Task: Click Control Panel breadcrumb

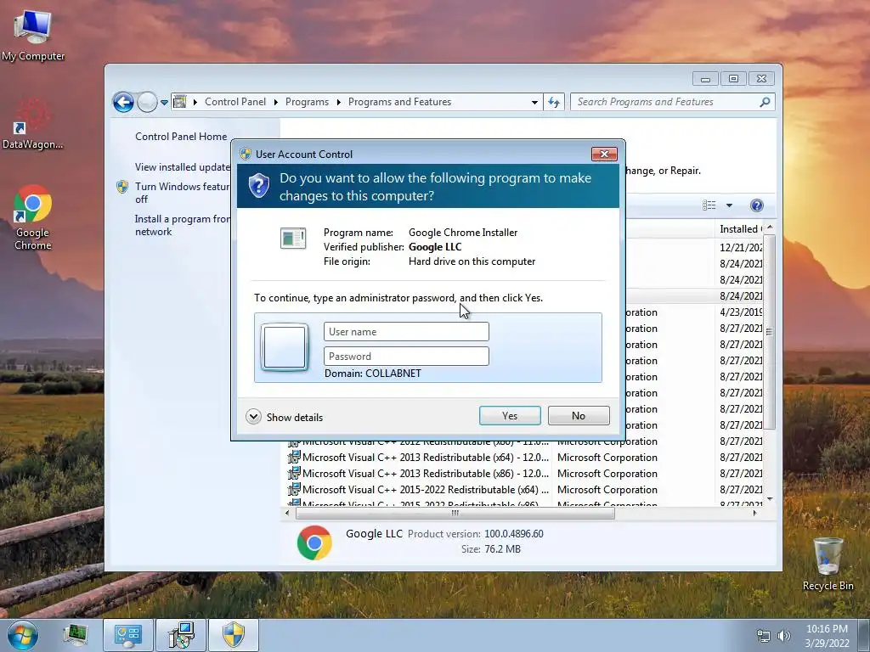Action: (x=235, y=102)
